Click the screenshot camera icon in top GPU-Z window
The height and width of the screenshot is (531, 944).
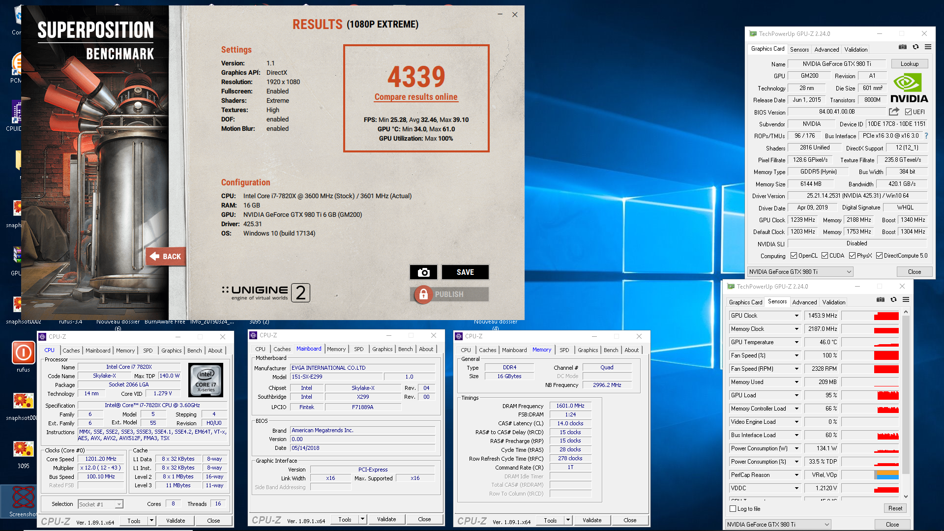(x=903, y=47)
